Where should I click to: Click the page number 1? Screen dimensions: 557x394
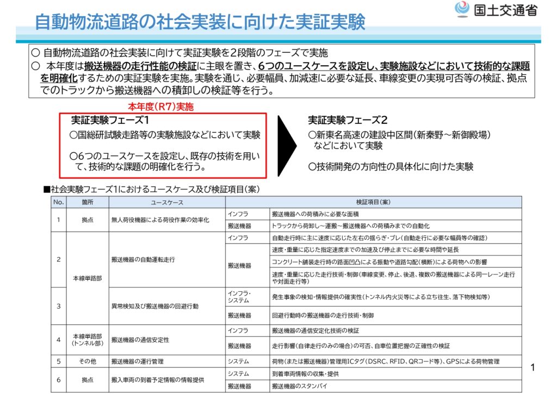click(x=533, y=367)
